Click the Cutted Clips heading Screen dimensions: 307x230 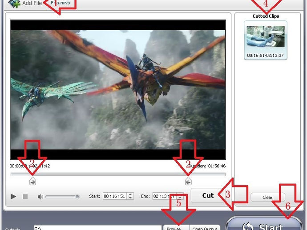[x=266, y=16]
